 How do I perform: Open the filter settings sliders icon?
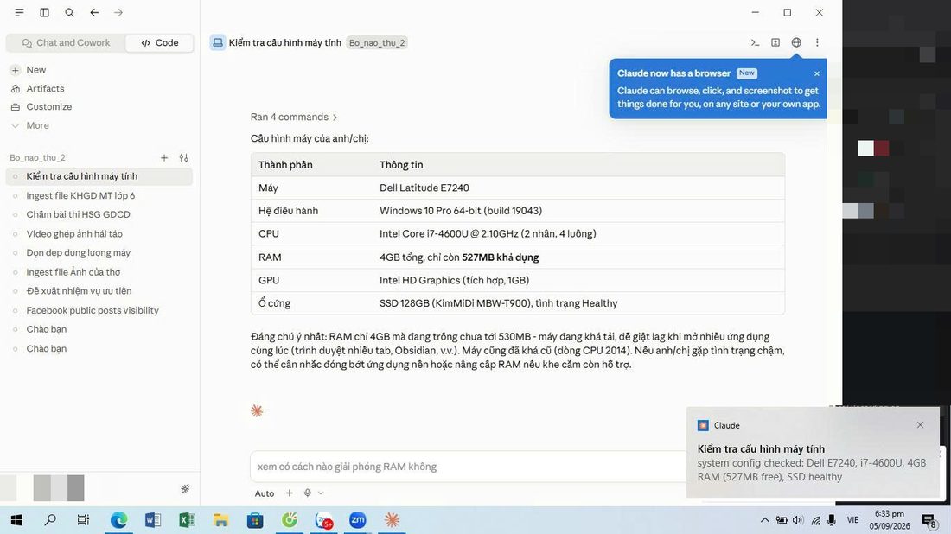pyautogui.click(x=184, y=157)
